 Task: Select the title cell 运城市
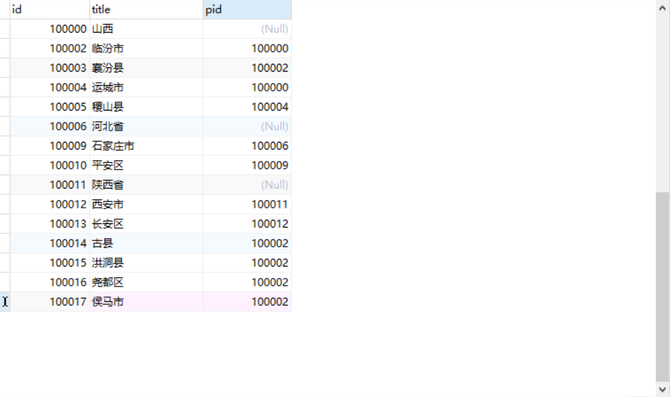pyautogui.click(x=146, y=87)
